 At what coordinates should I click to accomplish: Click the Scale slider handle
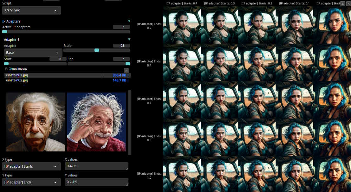pos(97,50)
